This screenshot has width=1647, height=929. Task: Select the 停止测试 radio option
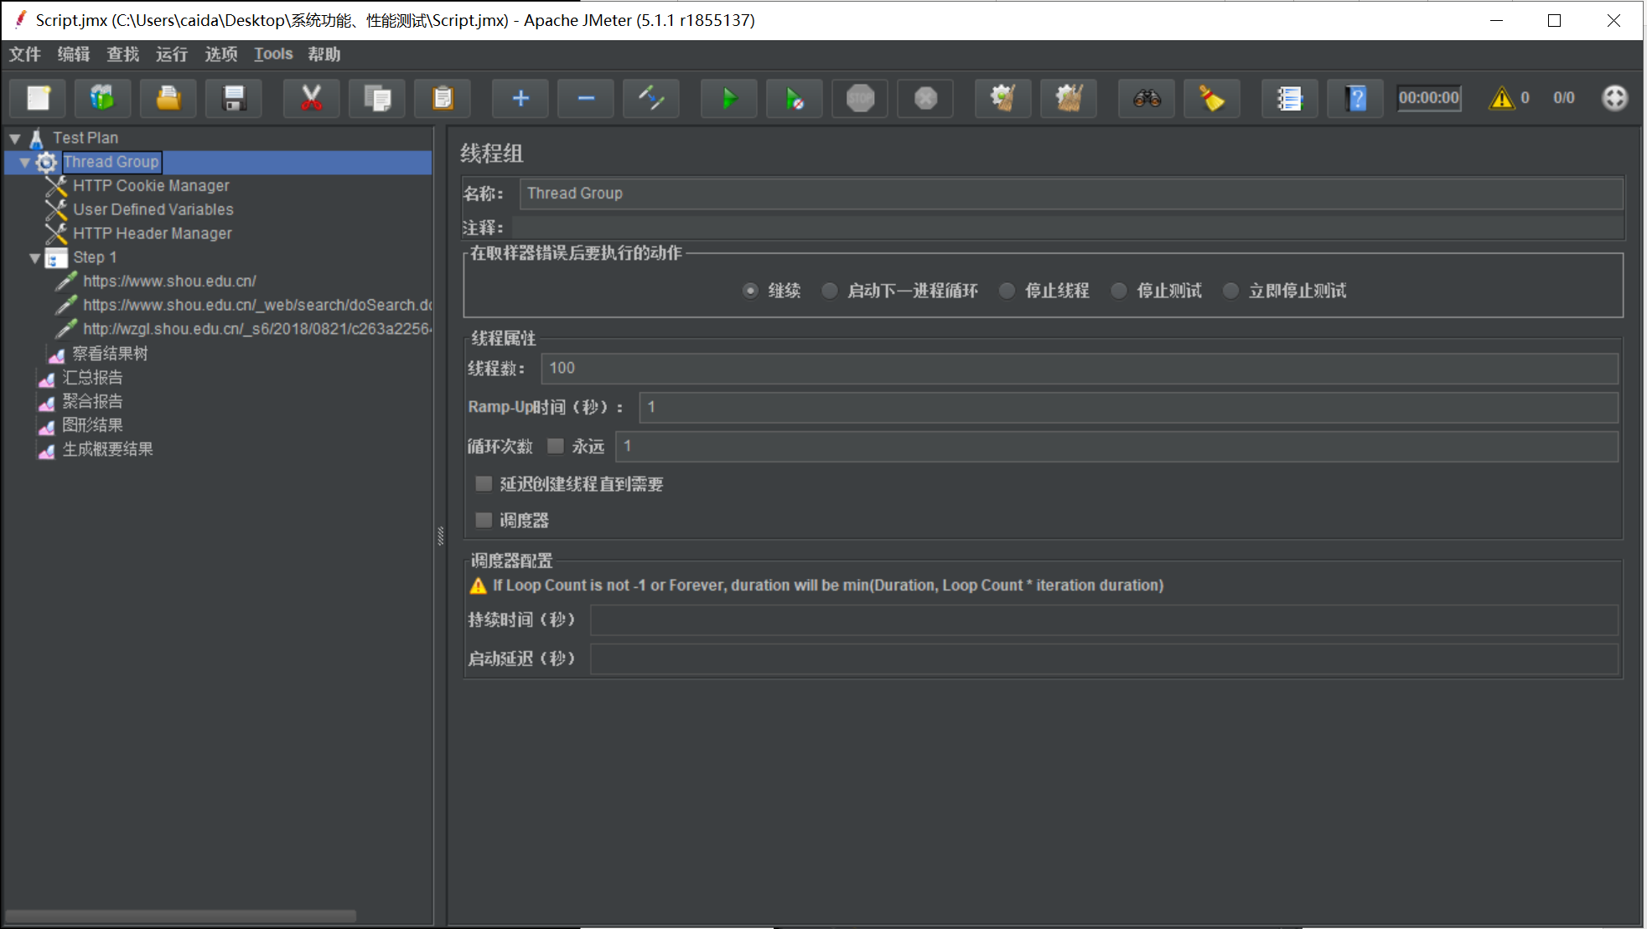click(x=1118, y=291)
